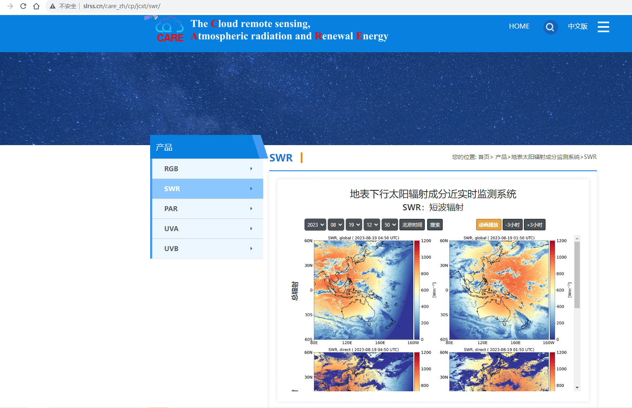Open the month 08 dropdown
This screenshot has height=408, width=632.
point(336,225)
